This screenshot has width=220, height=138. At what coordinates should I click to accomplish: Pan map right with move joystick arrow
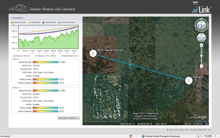point(204,38)
